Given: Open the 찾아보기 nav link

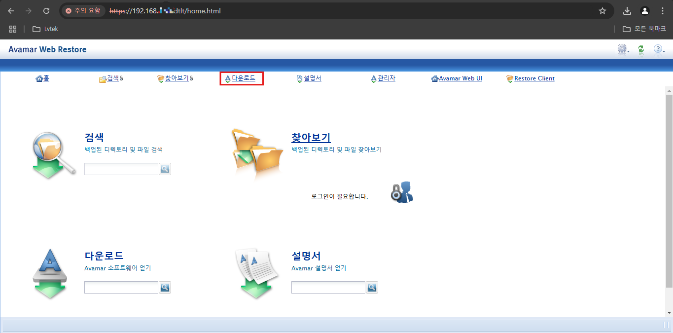Looking at the screenshot, I should point(177,78).
